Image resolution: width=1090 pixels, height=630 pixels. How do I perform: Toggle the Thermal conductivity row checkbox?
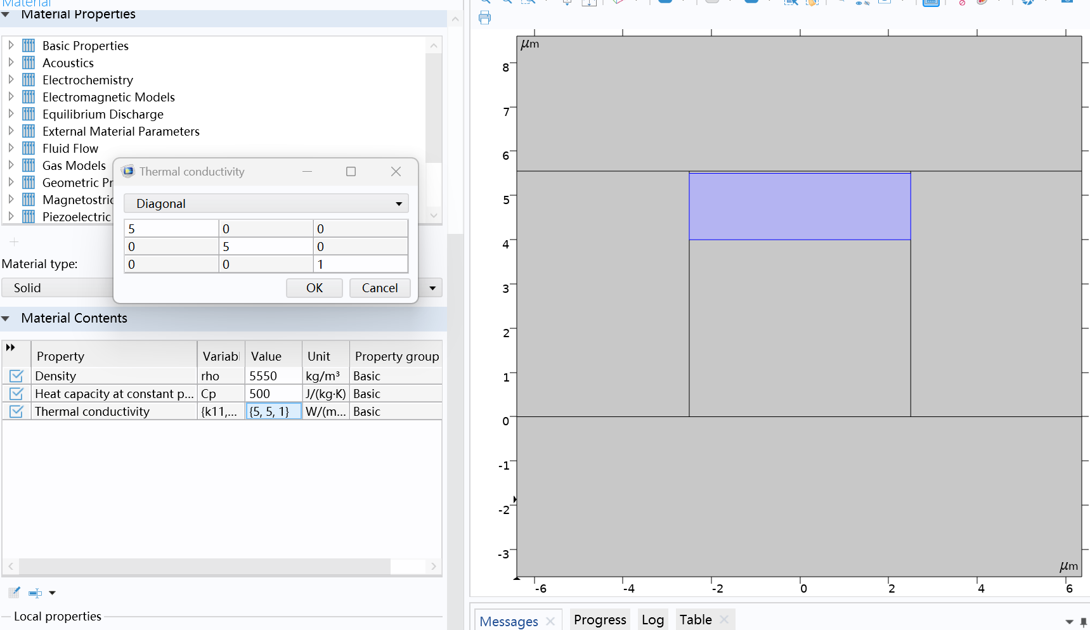coord(16,411)
